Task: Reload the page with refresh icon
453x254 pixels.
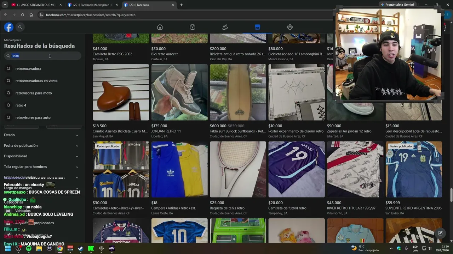Action: click(23, 15)
